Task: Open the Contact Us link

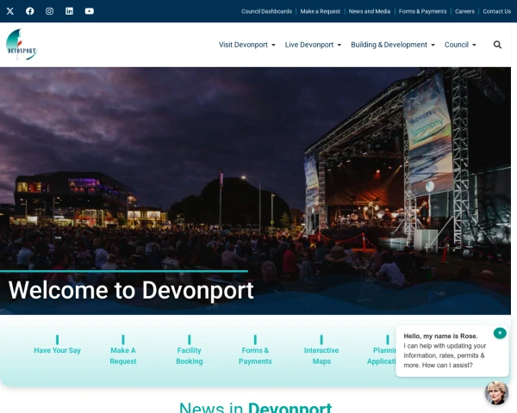Action: [x=496, y=11]
